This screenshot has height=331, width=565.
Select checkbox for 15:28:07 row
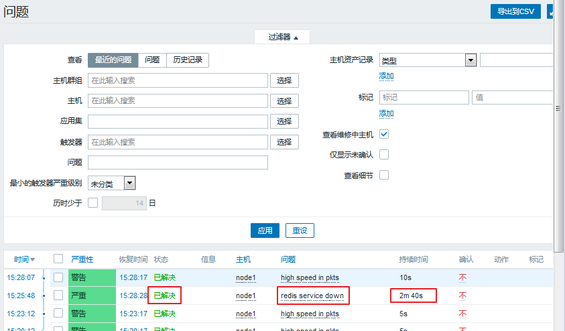pos(58,277)
